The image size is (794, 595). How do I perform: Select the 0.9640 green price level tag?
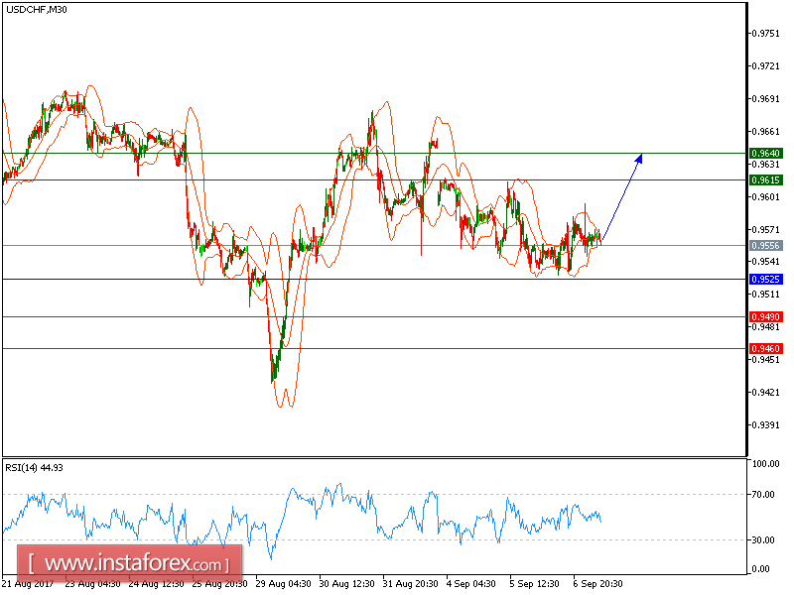764,153
